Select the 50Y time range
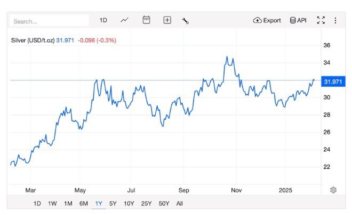 click(x=164, y=203)
